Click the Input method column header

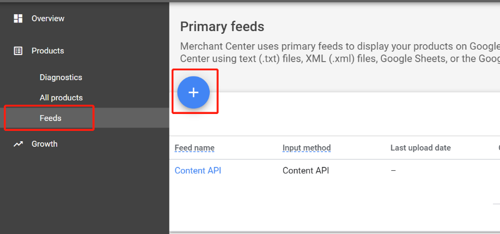(x=307, y=148)
